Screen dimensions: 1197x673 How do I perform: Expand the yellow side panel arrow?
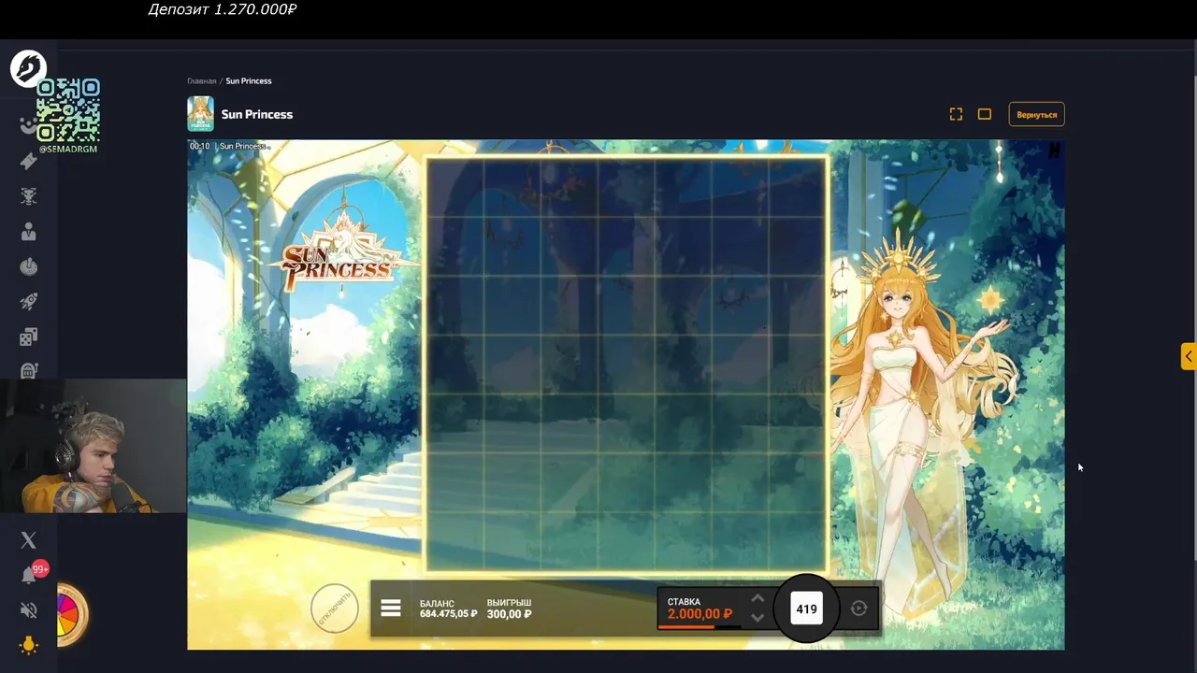click(x=1189, y=356)
